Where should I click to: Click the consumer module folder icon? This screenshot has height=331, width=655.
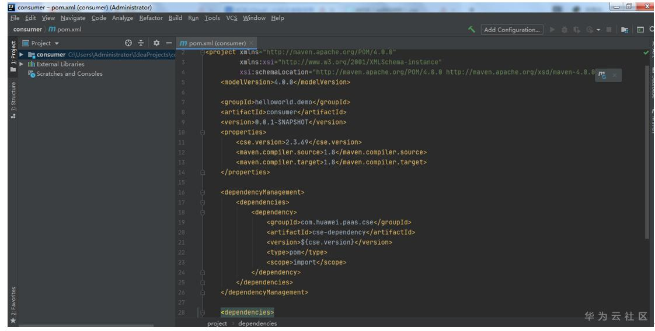(x=32, y=55)
